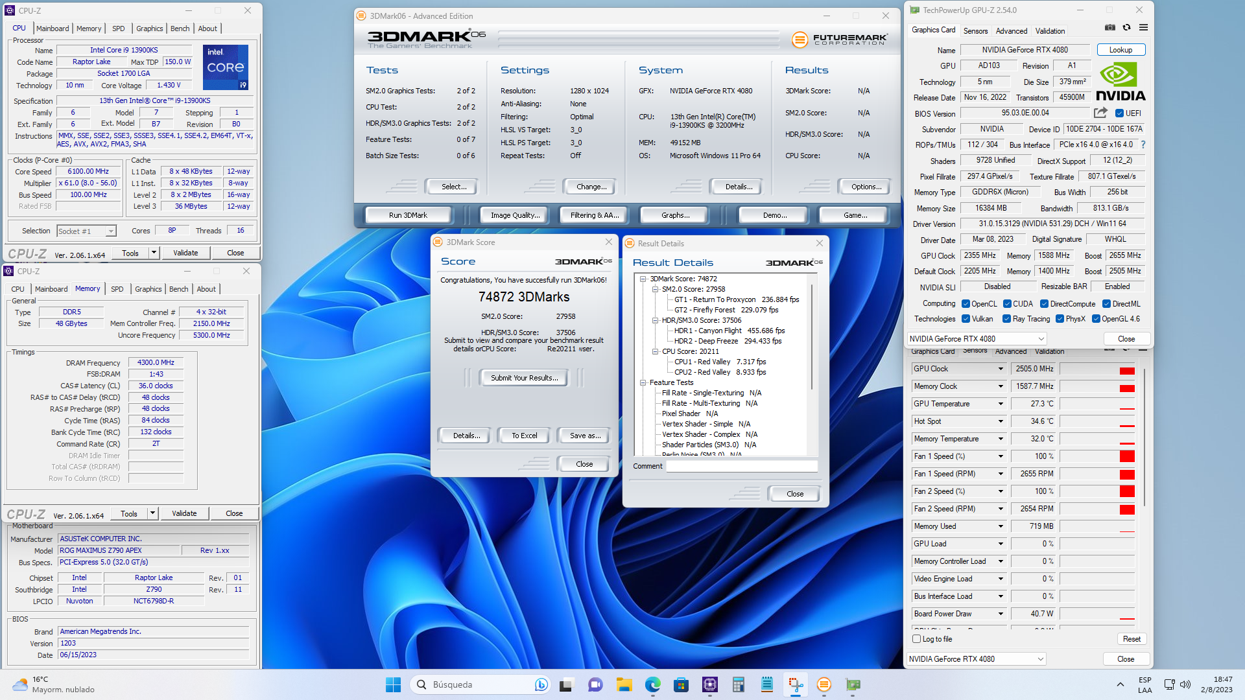Click the Run 3DMark button
1245x700 pixels.
coord(408,215)
